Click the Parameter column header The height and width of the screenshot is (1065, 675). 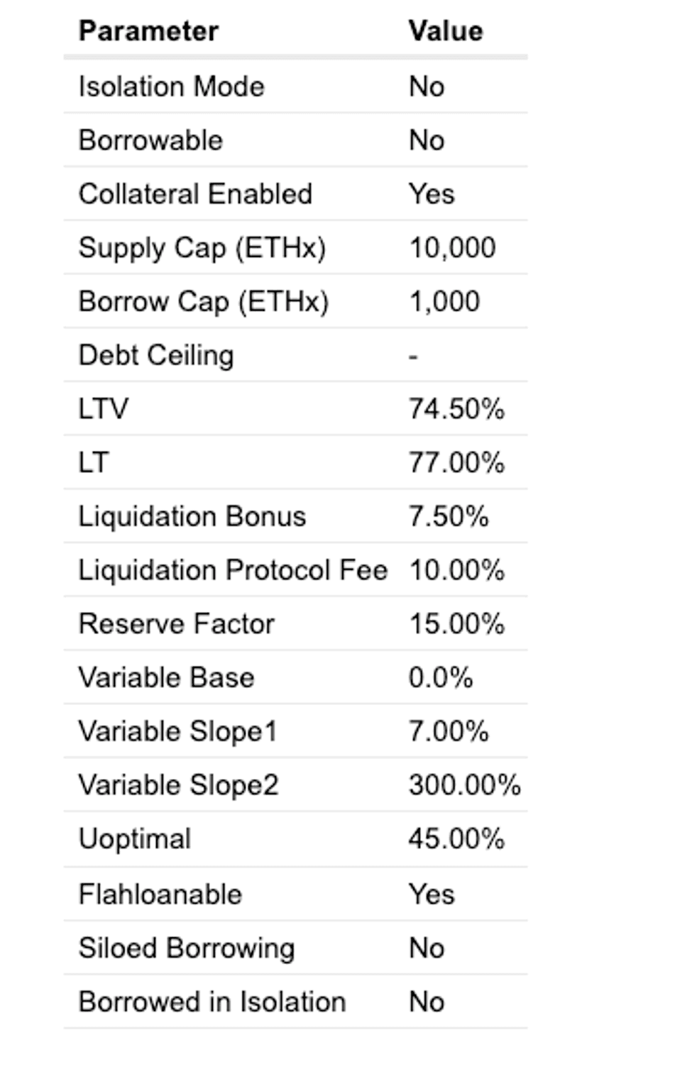pyautogui.click(x=148, y=31)
